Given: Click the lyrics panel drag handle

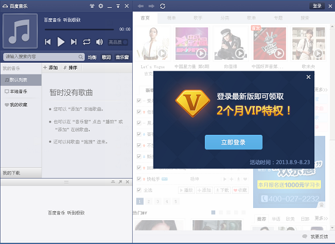Looking at the screenshot, I should pos(67,182).
